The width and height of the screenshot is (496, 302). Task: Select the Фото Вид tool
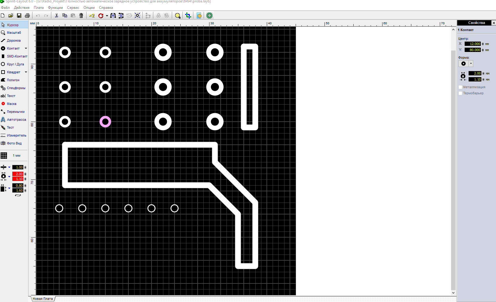[x=14, y=143]
